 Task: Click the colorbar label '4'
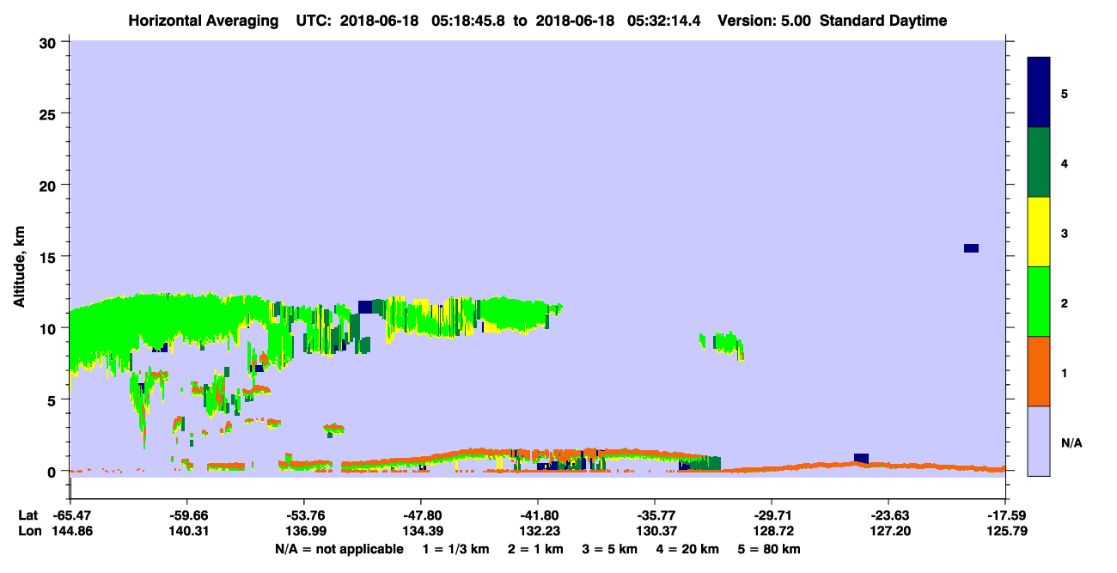tap(1065, 162)
